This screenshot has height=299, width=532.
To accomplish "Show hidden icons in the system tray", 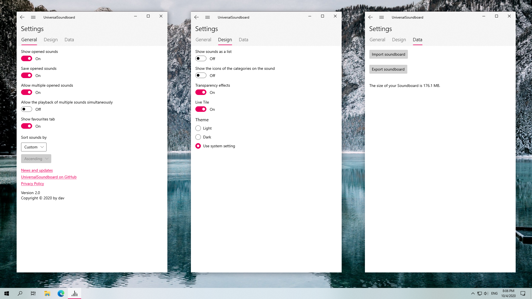I will (473, 293).
